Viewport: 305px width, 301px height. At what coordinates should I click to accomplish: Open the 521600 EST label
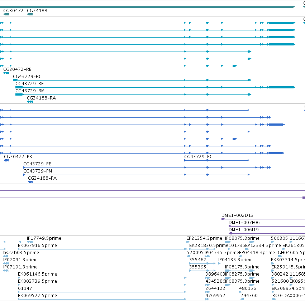pyautogui.click(x=280, y=281)
